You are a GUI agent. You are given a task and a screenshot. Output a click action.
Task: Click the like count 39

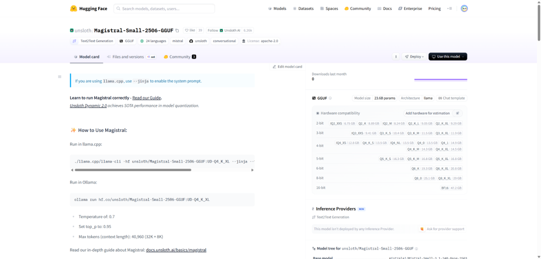200,30
